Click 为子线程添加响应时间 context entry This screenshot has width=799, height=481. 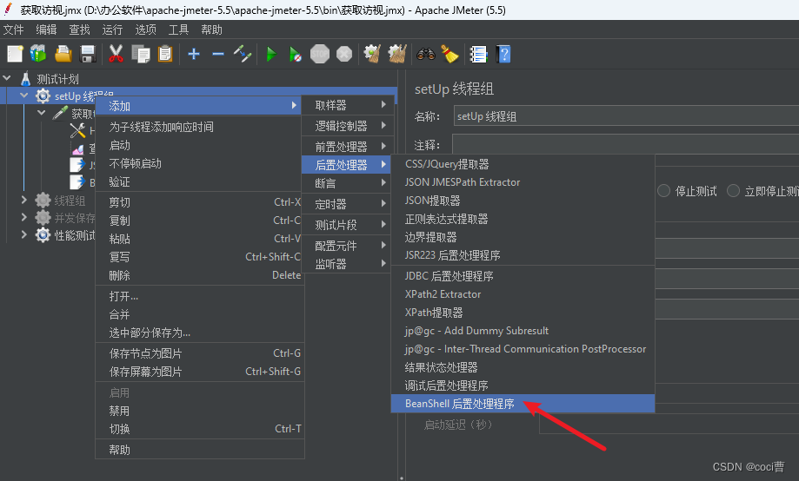pyautogui.click(x=200, y=127)
